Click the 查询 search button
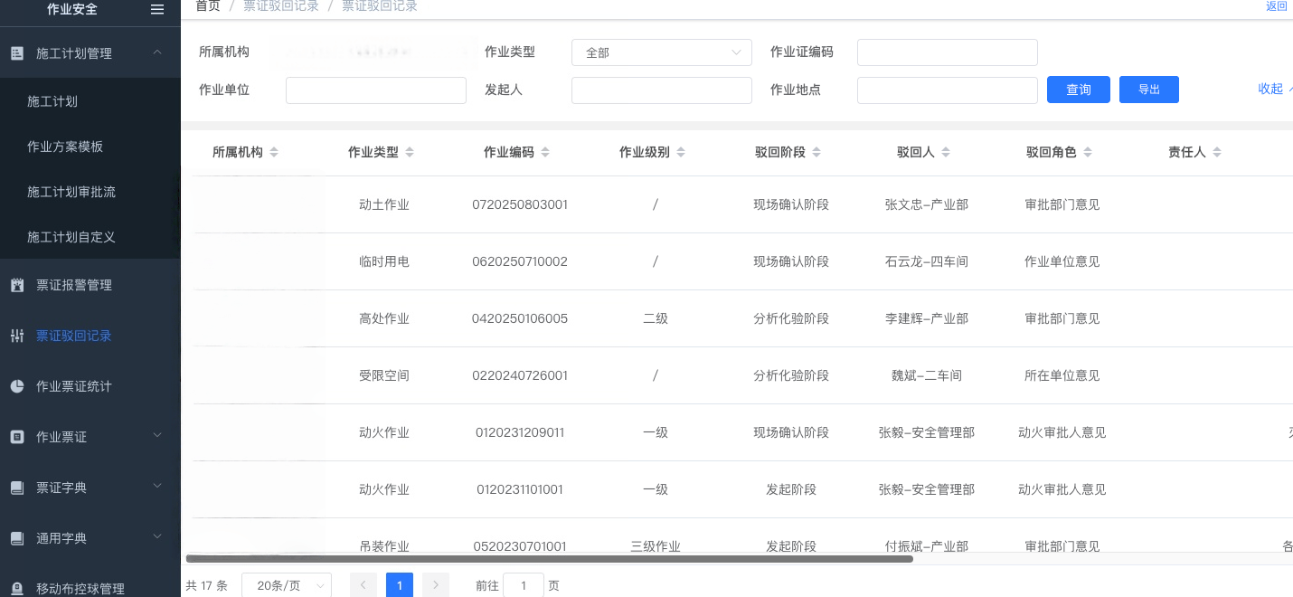The height and width of the screenshot is (597, 1293). [x=1078, y=90]
